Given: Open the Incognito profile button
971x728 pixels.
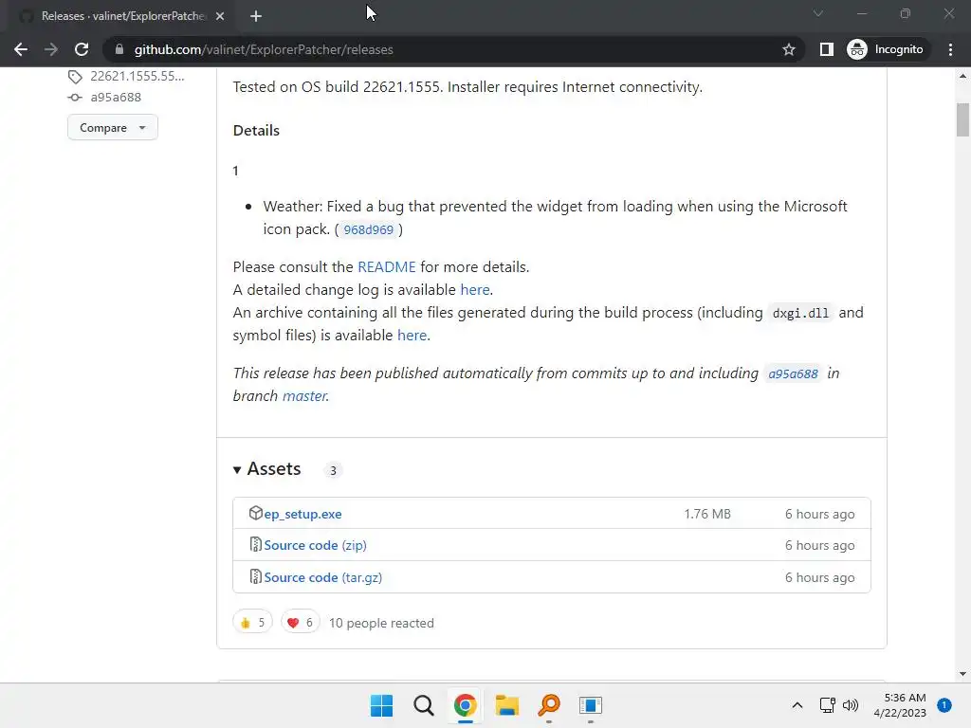Looking at the screenshot, I should (x=888, y=49).
